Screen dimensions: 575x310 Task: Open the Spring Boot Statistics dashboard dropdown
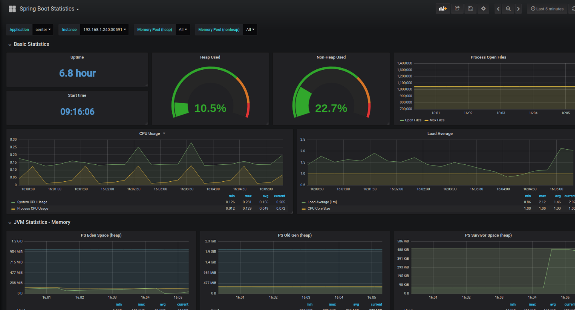coord(49,9)
